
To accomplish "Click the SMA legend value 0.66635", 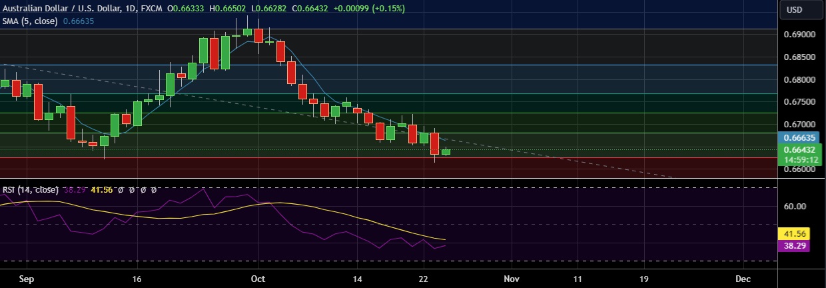I will click(78, 21).
